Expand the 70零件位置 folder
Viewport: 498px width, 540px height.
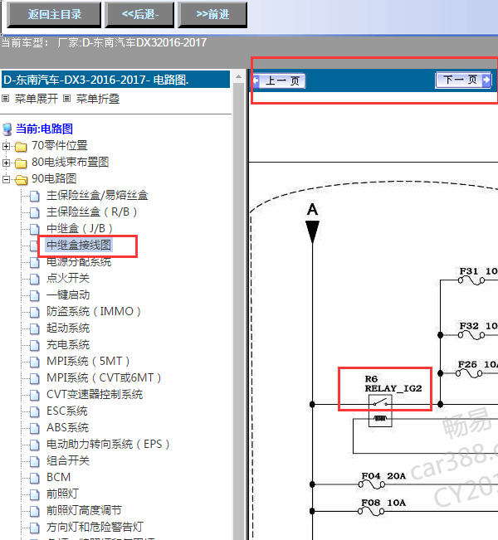click(x=6, y=146)
